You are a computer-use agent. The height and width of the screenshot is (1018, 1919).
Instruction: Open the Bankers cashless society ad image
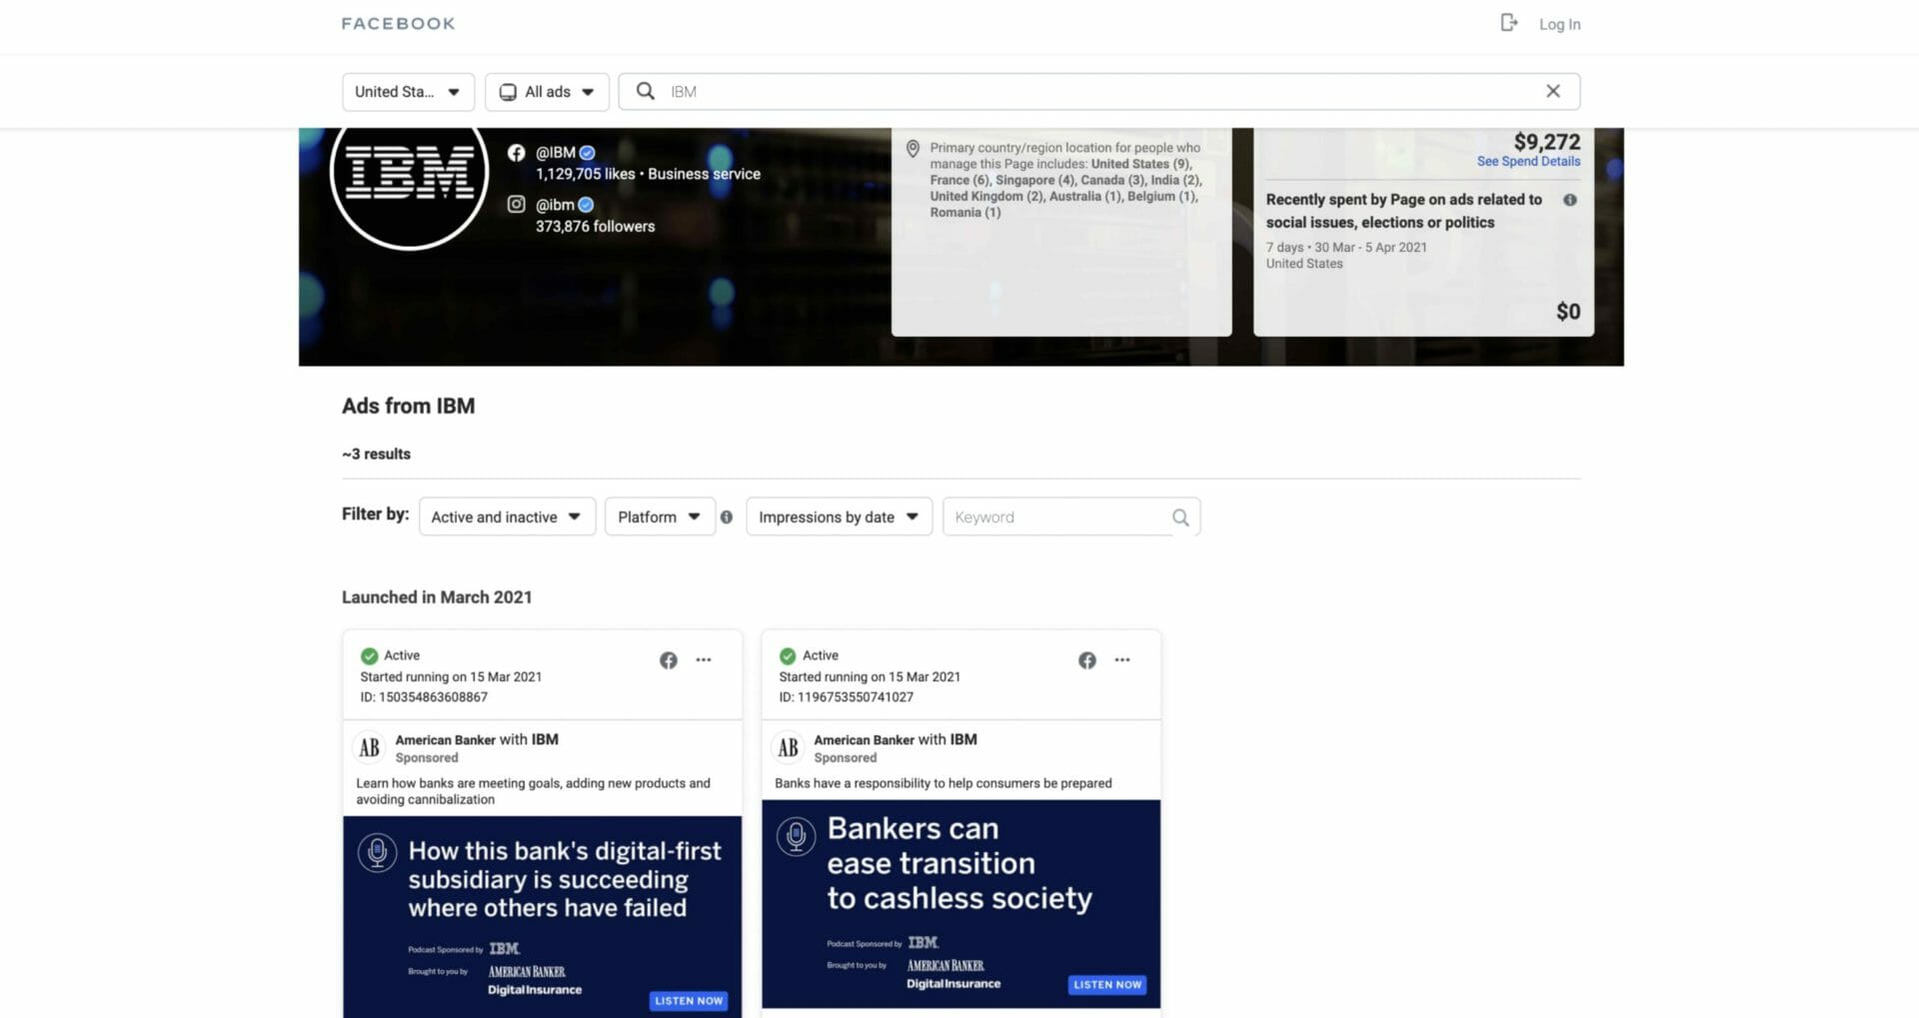pos(961,904)
